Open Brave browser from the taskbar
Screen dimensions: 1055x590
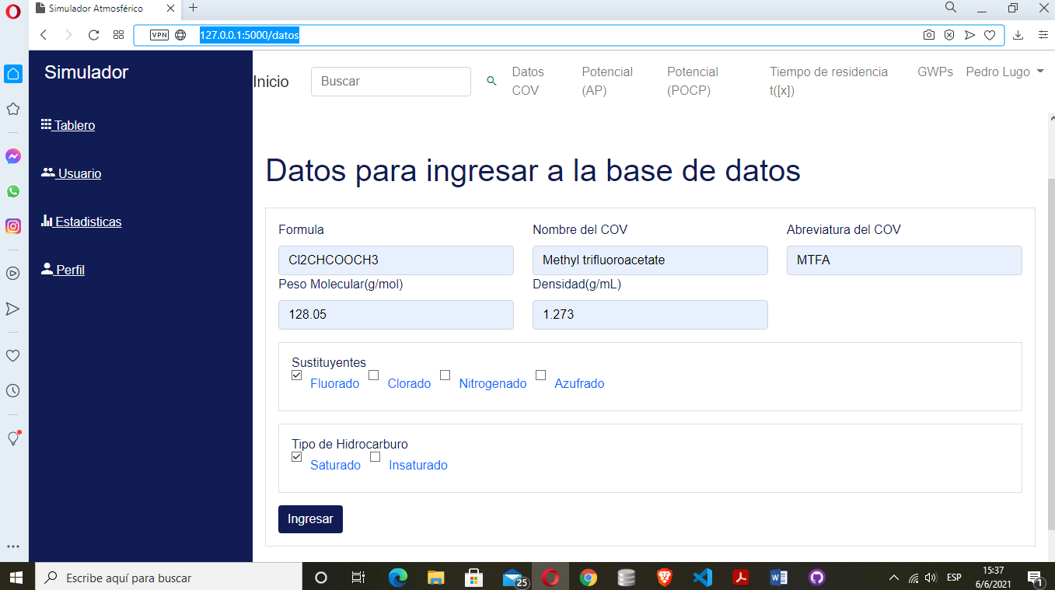point(664,578)
